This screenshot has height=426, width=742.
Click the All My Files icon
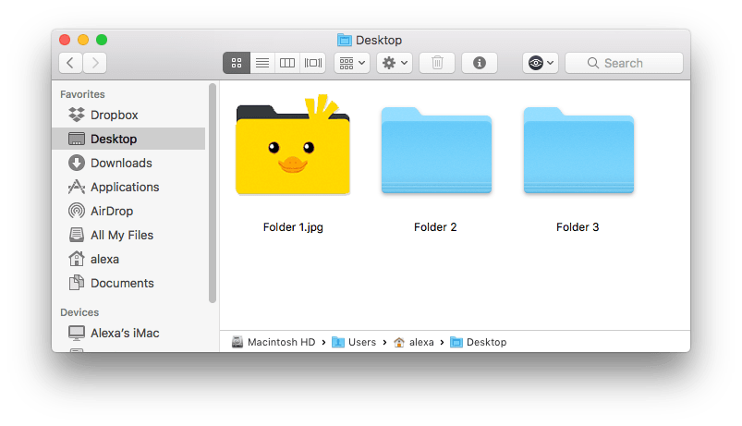click(76, 235)
